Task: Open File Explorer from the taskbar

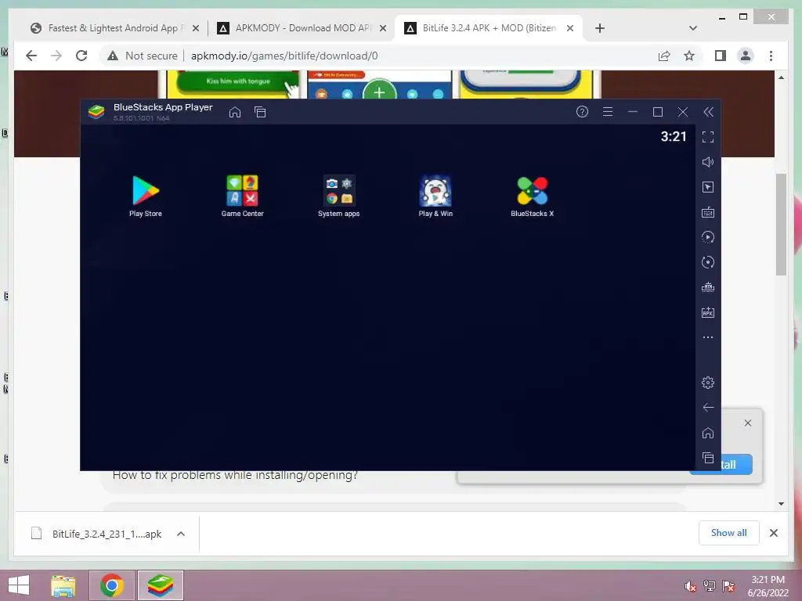Action: (63, 585)
